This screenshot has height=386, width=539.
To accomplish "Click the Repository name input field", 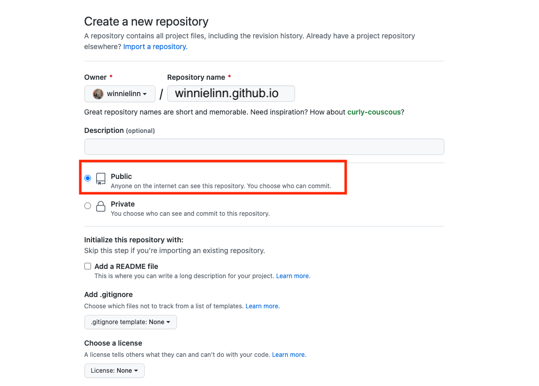I will pyautogui.click(x=231, y=94).
